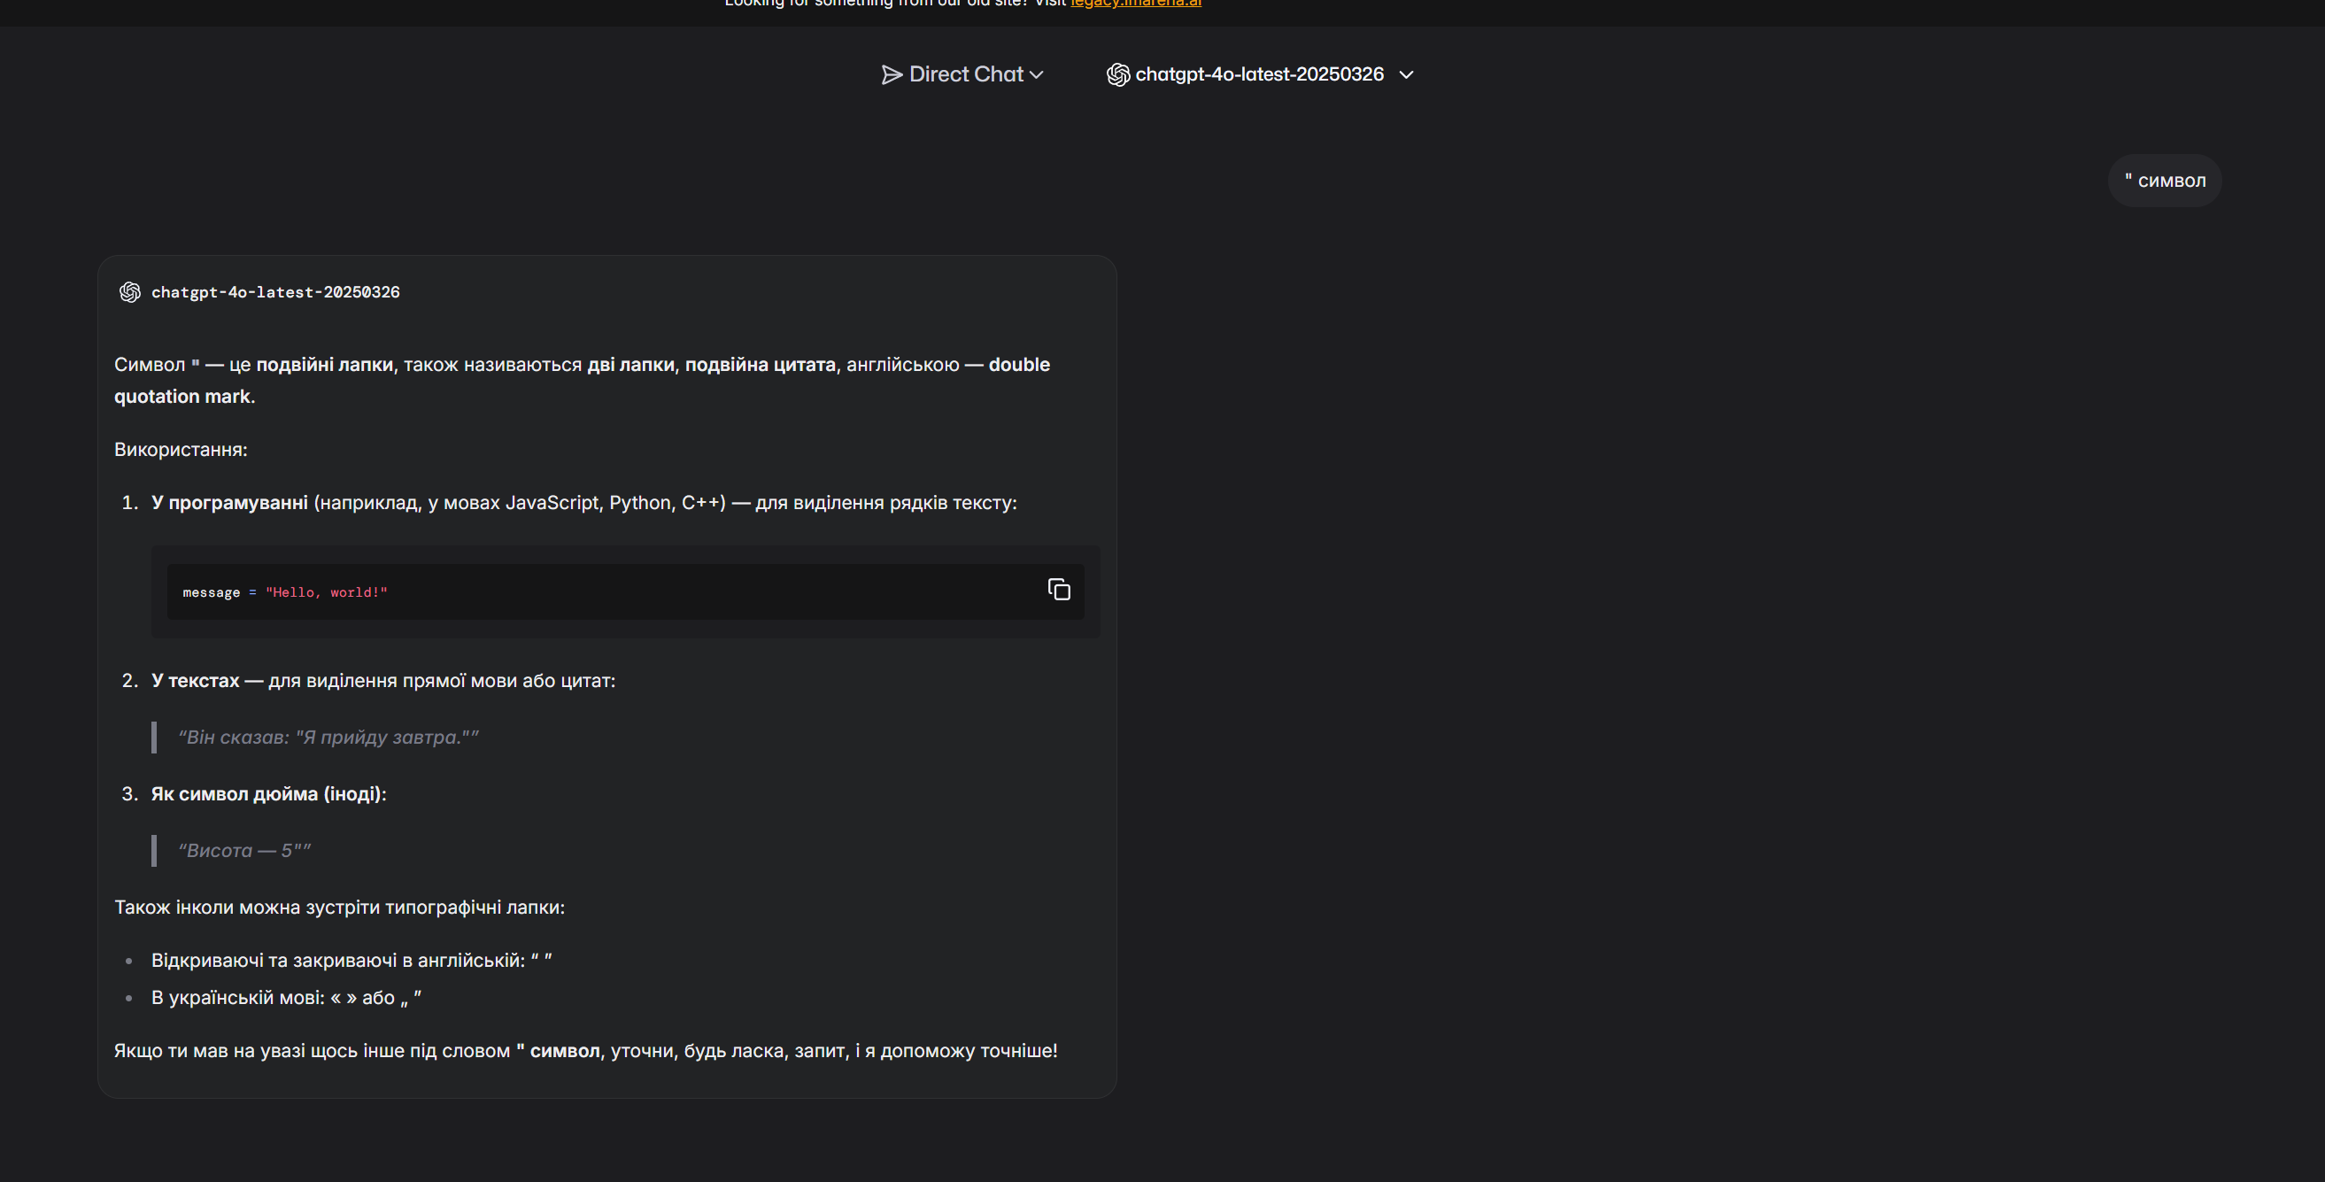
Task: Copy the Hello world code snippet
Action: pyautogui.click(x=1059, y=589)
